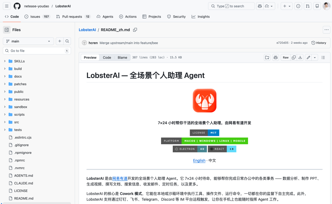Show the commit History of this file

(318, 43)
